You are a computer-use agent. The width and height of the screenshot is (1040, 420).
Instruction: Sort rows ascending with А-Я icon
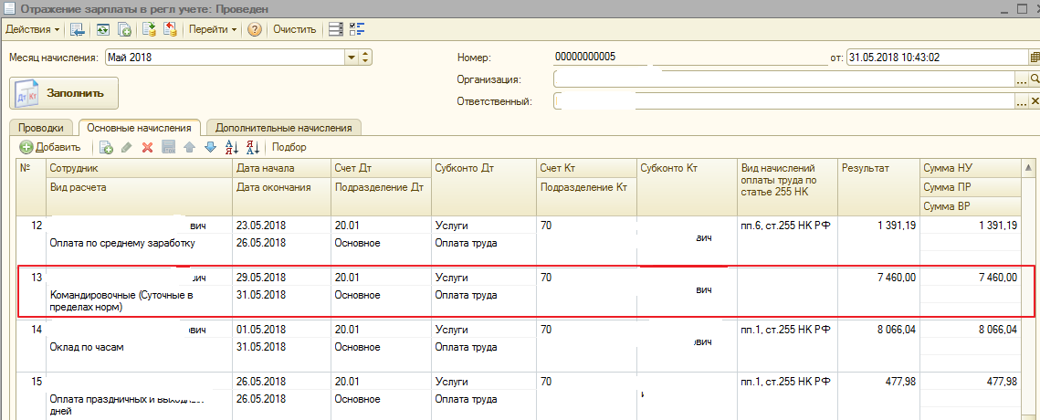click(x=231, y=147)
